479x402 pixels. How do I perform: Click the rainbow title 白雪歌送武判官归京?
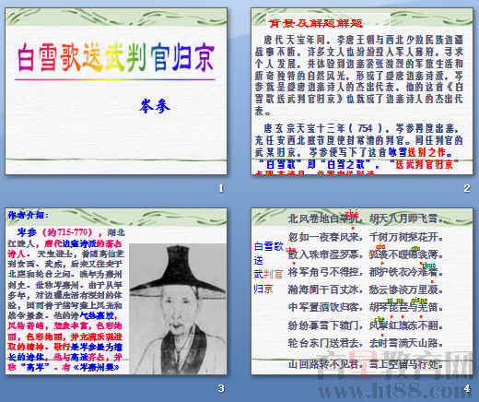(x=116, y=57)
